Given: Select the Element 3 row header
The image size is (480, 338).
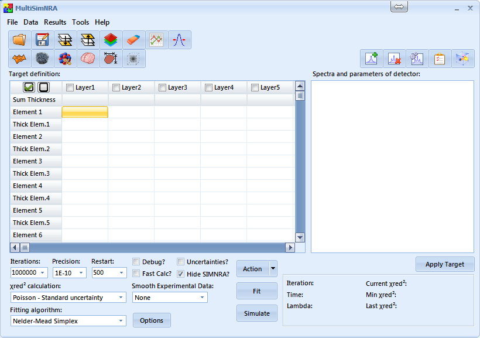Looking at the screenshot, I should pyautogui.click(x=36, y=161).
